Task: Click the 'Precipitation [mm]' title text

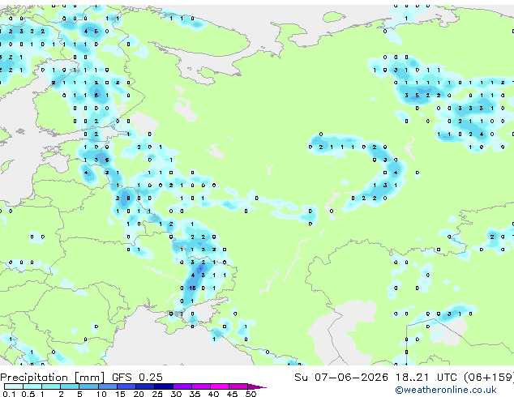Action: pos(53,378)
